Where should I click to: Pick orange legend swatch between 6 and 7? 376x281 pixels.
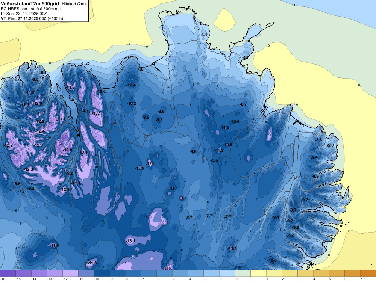(x=353, y=273)
